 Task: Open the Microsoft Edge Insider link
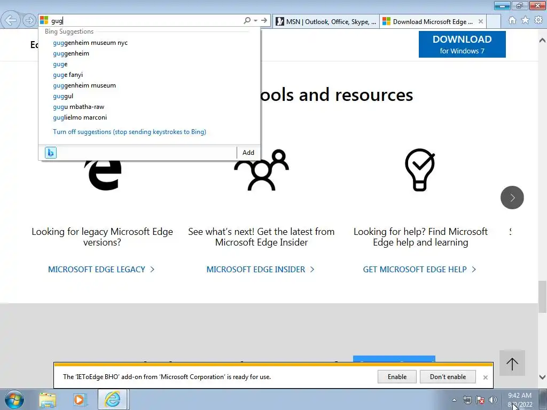click(x=260, y=270)
